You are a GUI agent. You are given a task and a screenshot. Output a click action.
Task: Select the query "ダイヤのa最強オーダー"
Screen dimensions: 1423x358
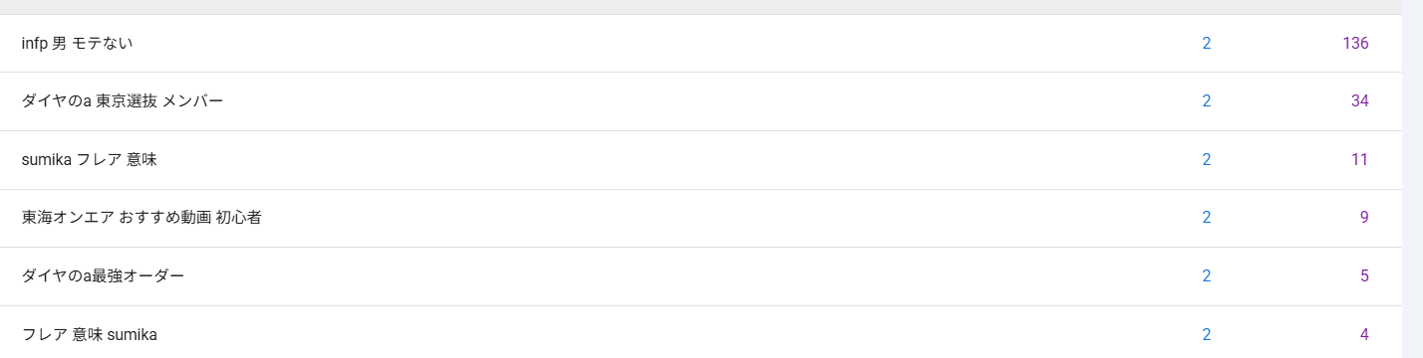(x=103, y=275)
